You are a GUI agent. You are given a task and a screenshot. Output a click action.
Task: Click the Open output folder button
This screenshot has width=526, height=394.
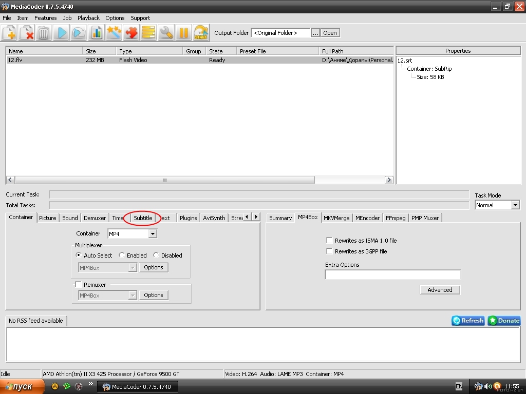[330, 33]
